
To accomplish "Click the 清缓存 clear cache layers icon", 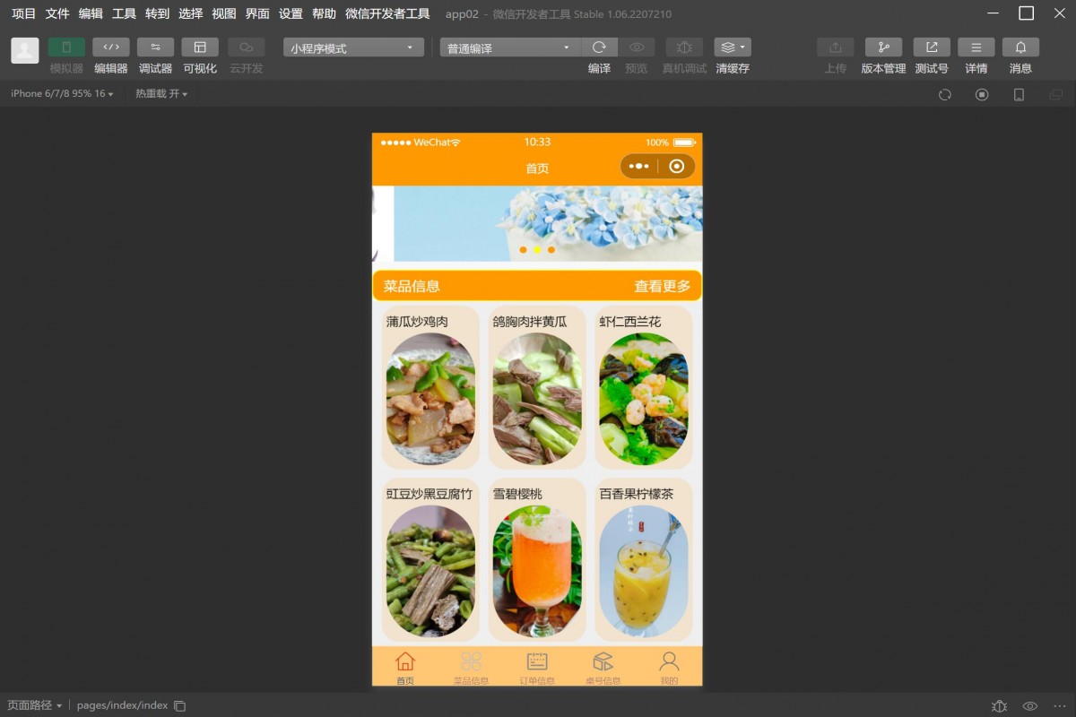I will coord(732,48).
